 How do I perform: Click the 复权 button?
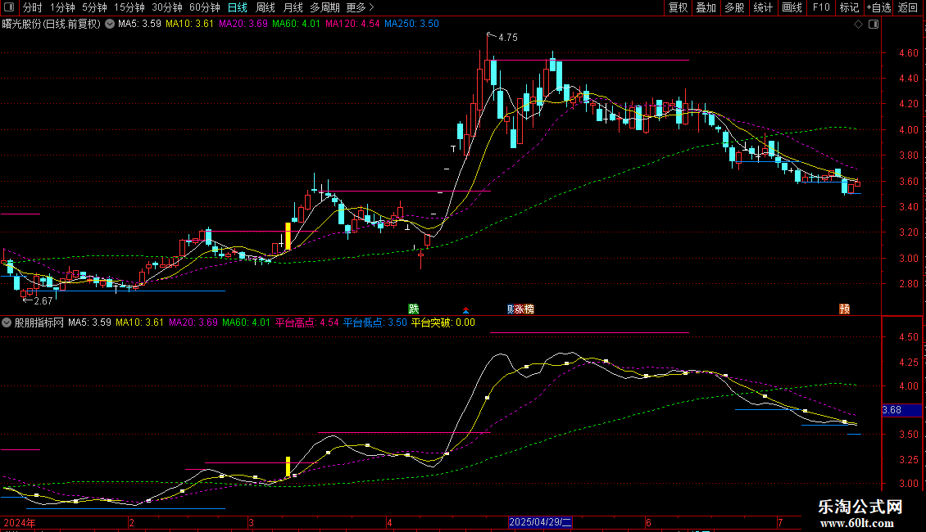678,7
